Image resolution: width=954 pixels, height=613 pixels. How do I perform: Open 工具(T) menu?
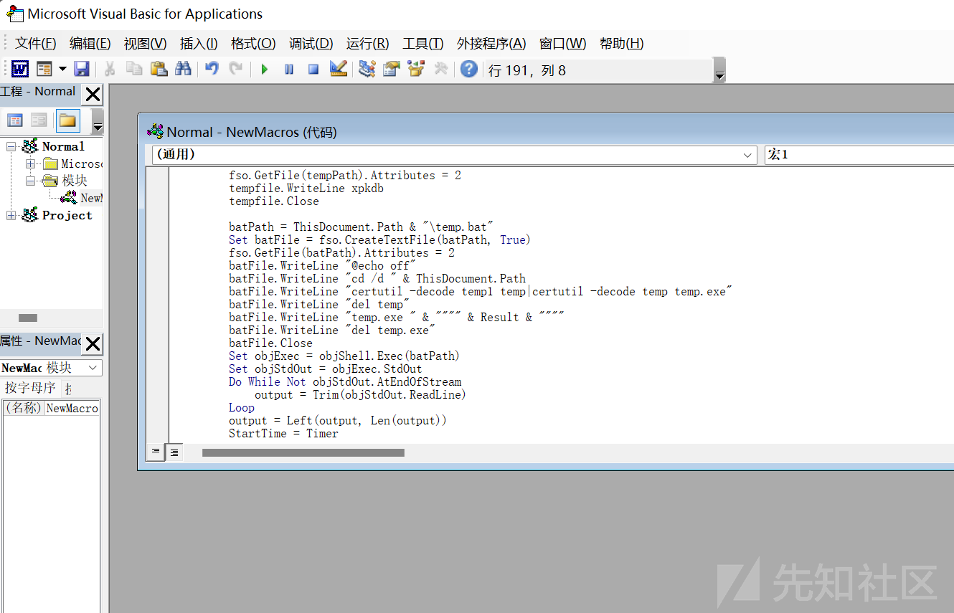[x=422, y=44]
